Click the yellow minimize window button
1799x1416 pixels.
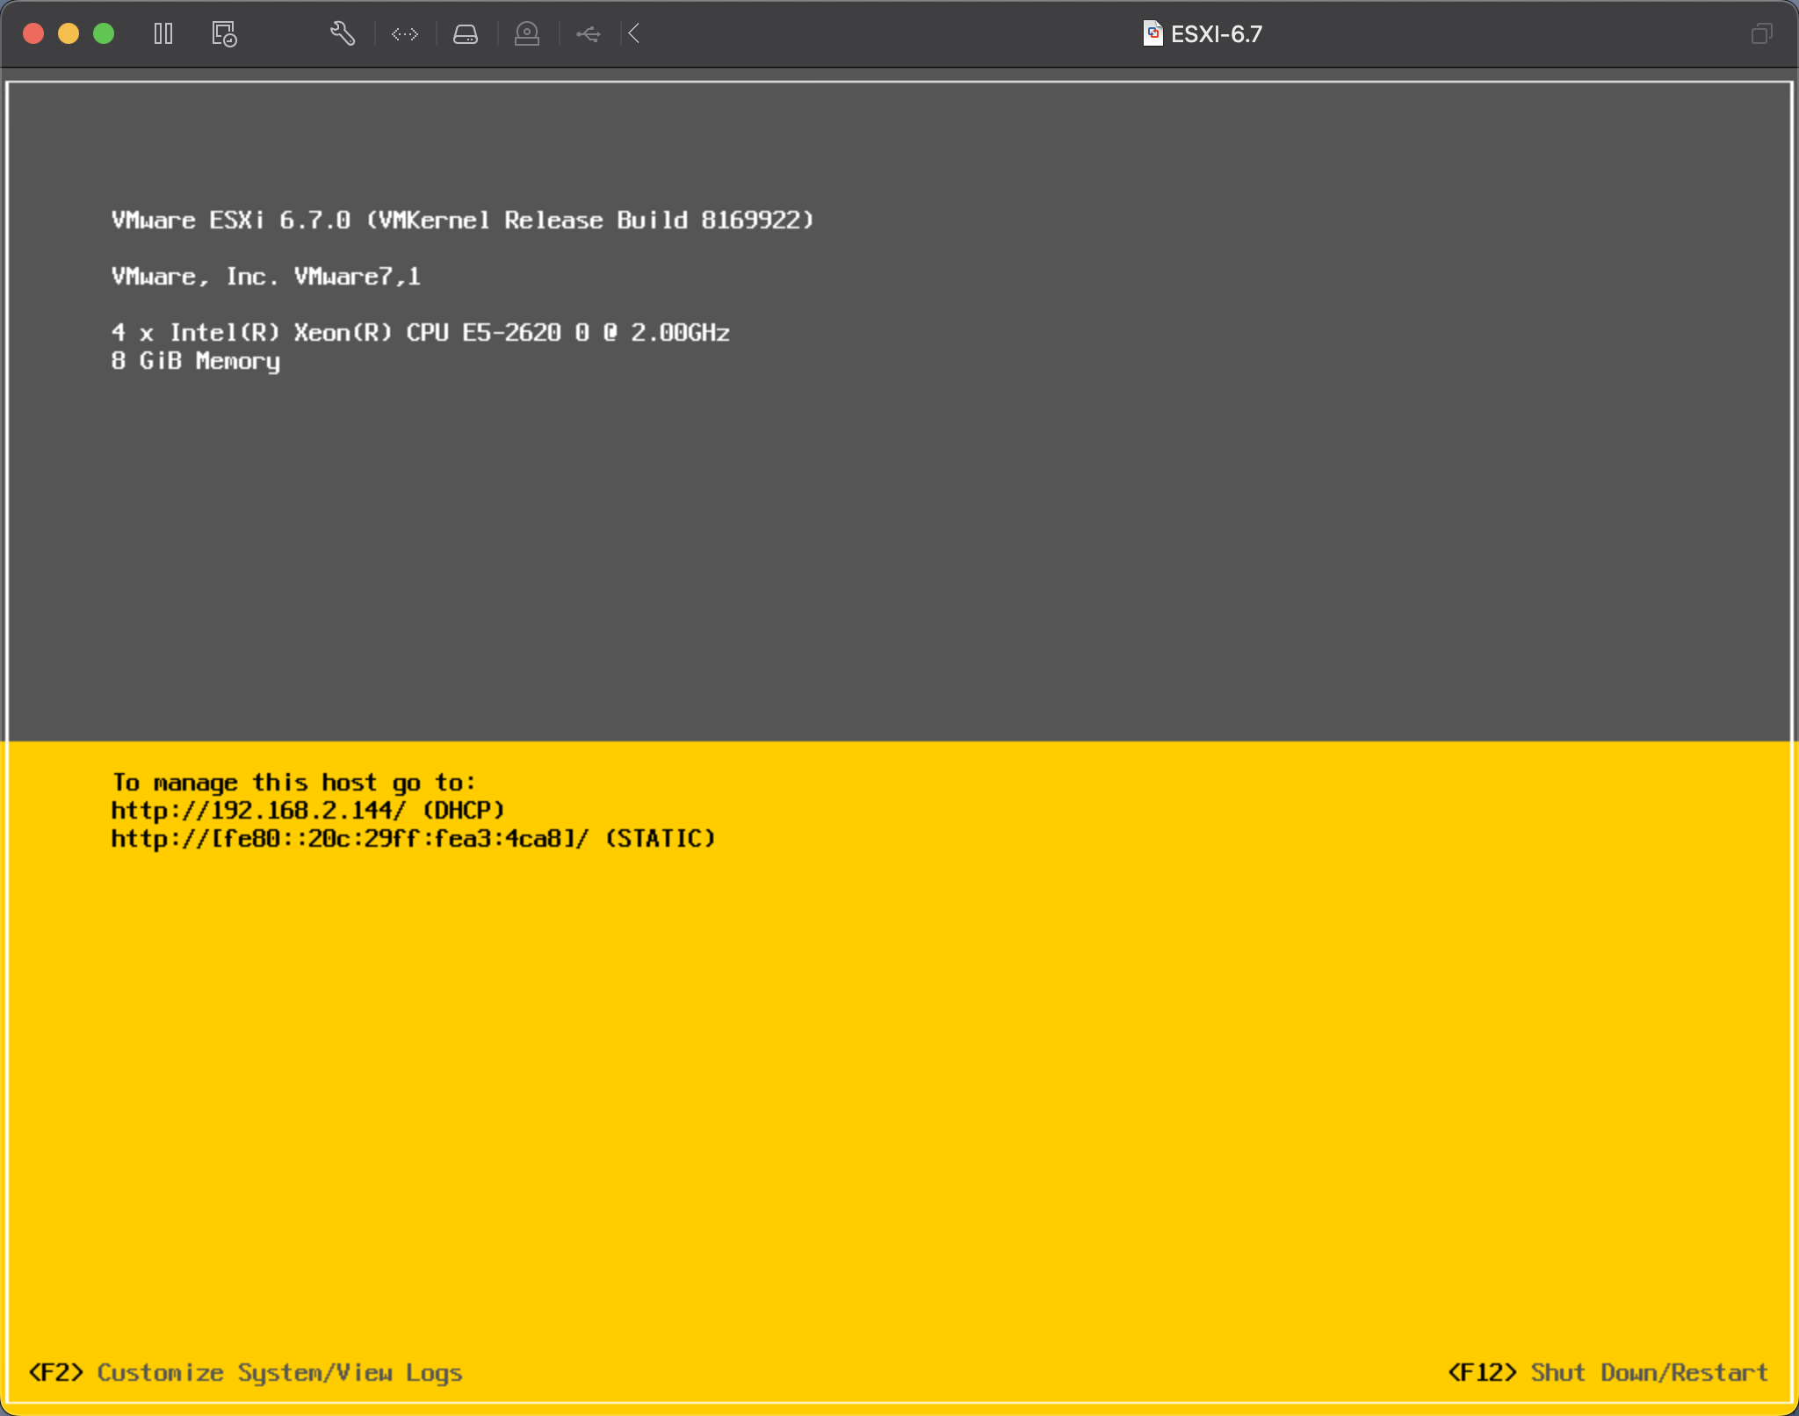[69, 34]
